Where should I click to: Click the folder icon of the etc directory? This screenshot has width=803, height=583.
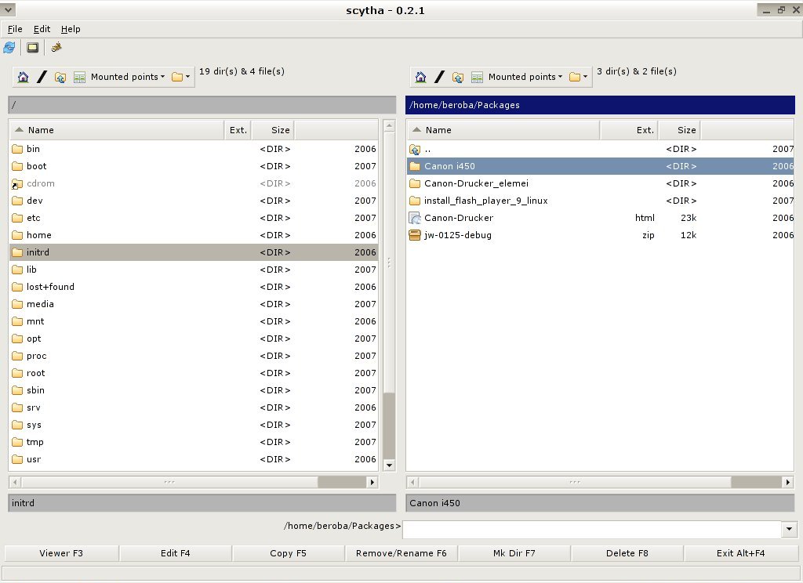click(x=17, y=218)
